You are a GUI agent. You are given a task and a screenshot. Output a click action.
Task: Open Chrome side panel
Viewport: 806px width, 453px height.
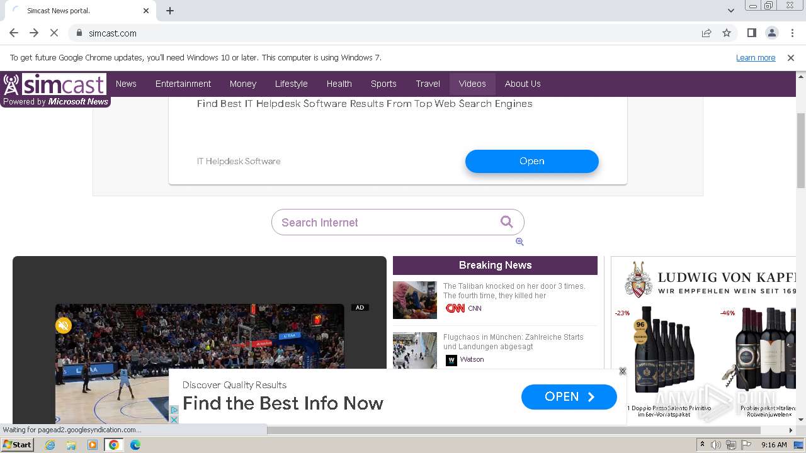(x=751, y=33)
